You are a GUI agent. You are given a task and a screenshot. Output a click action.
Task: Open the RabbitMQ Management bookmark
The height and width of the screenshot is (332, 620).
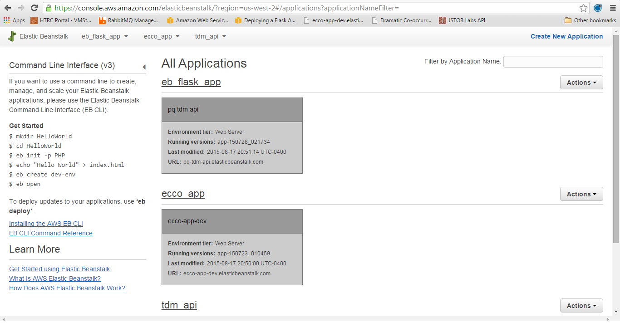point(128,20)
